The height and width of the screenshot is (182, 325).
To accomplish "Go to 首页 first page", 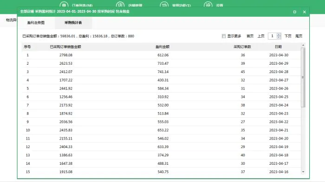I will click(250, 36).
